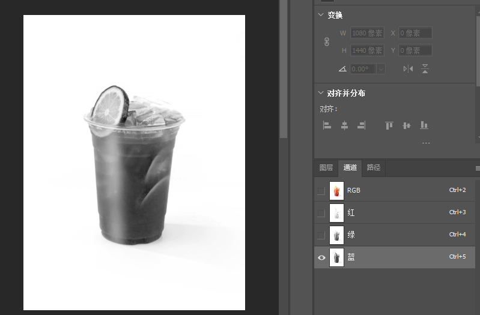Click the rotation angle icon
The width and height of the screenshot is (480, 315).
coord(342,69)
